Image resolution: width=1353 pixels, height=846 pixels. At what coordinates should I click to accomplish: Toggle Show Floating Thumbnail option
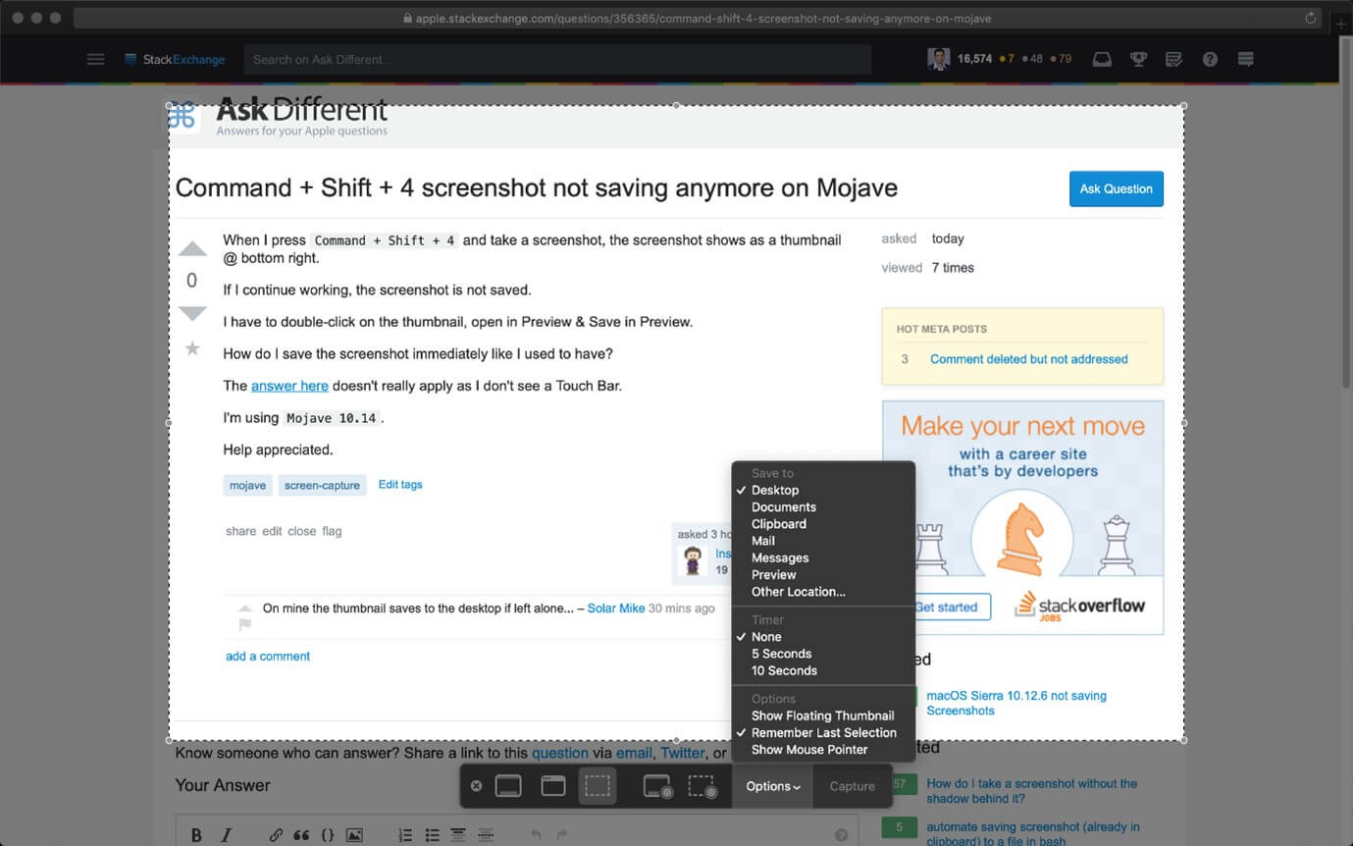pos(824,715)
